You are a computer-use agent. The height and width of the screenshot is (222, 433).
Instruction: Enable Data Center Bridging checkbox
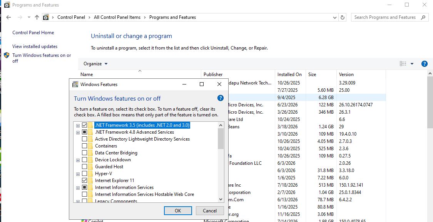click(x=85, y=152)
